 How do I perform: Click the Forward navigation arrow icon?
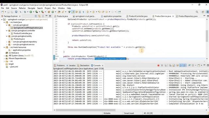coord(112,12)
